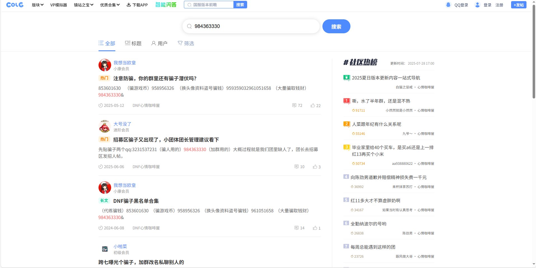Click rank 3 yellow badge icon
The height and width of the screenshot is (268, 536).
(x=347, y=147)
